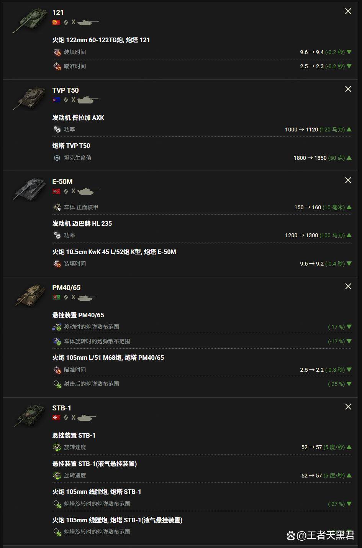Click the green up arrow beside 1000 → 1120
Screen dimensions: 362x548
point(349,130)
